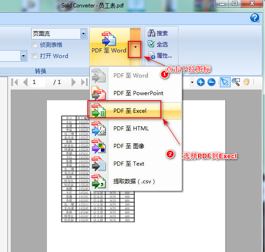This screenshot has width=265, height=252.
Task: Go to previous page arrow
Action: click(x=26, y=82)
